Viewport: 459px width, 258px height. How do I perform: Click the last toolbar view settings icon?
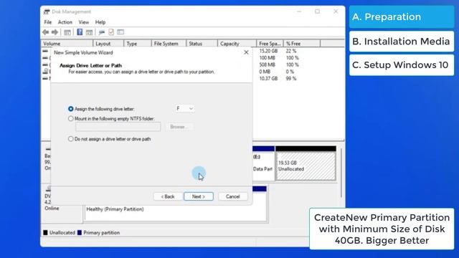point(120,32)
